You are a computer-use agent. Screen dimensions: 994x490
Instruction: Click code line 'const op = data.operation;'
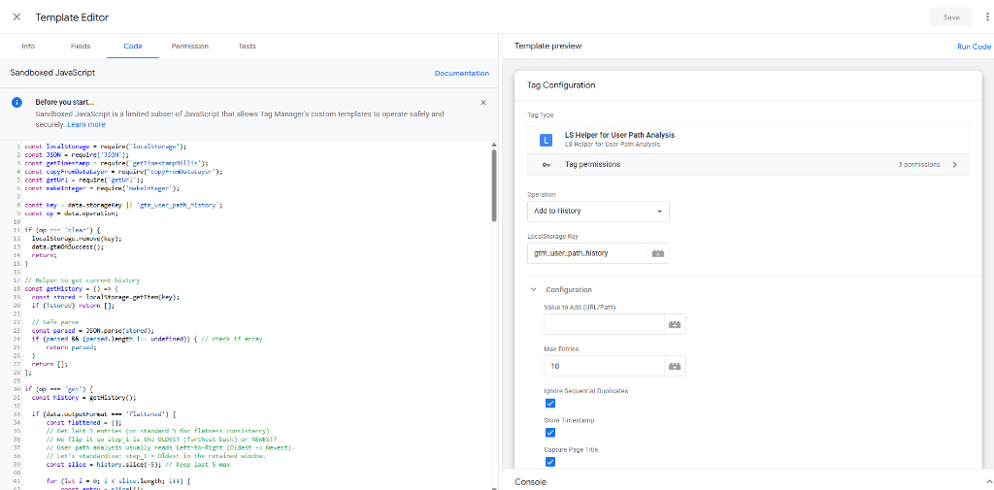pyautogui.click(x=71, y=213)
